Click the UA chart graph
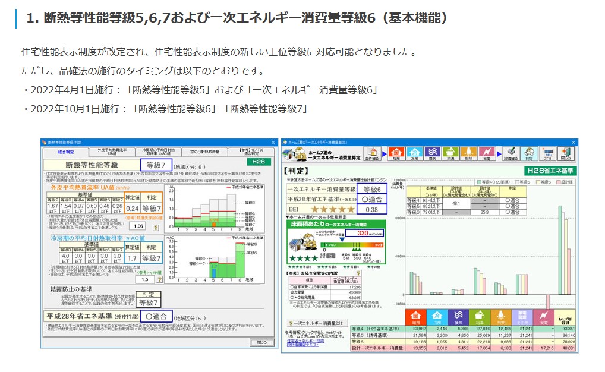605x372 pixels. [215, 209]
